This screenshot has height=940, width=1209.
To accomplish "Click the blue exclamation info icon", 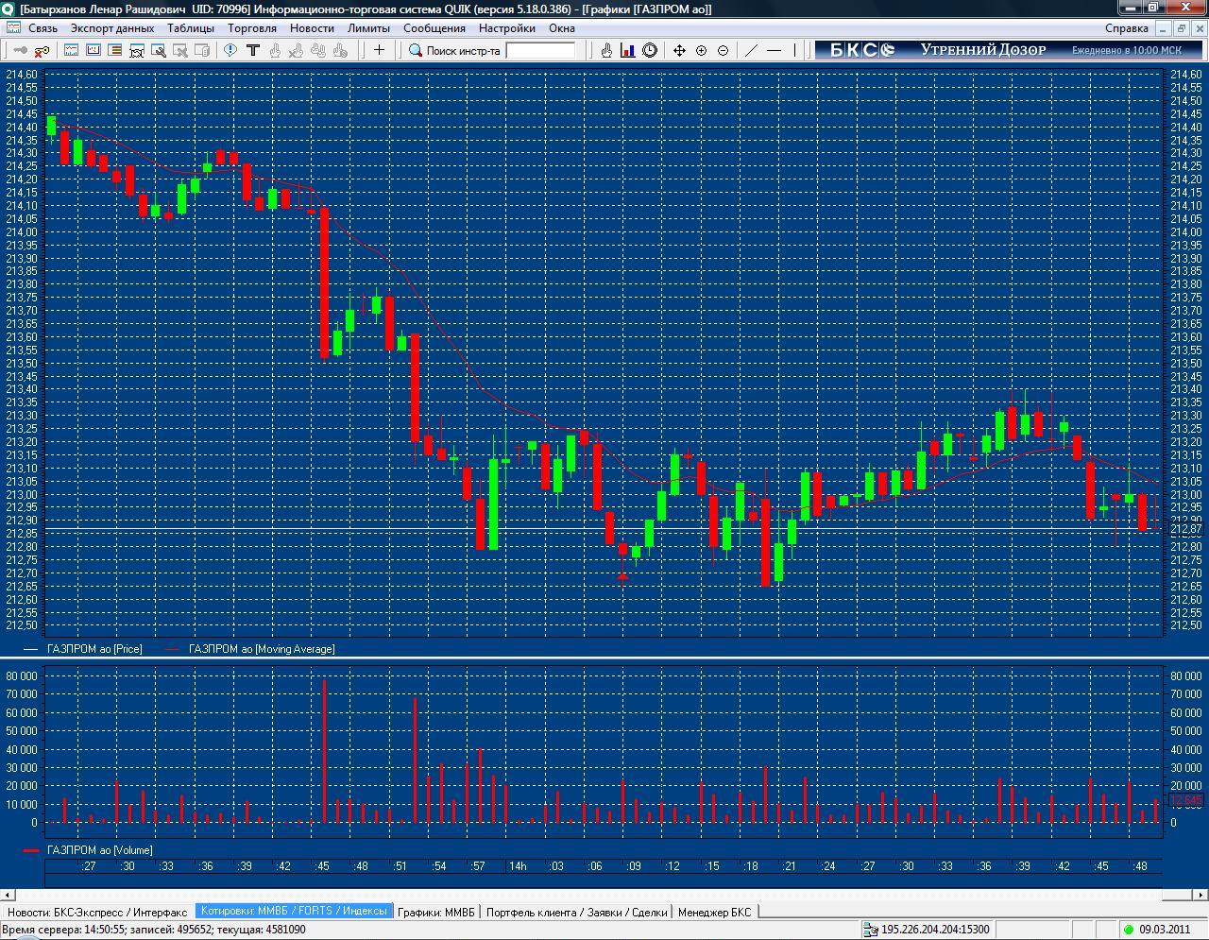I will click(230, 50).
